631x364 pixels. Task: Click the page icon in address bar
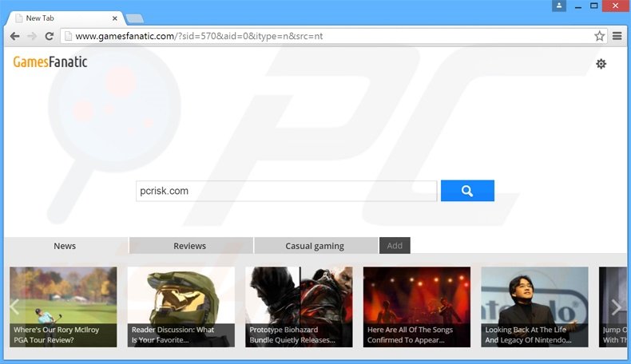[x=69, y=36]
